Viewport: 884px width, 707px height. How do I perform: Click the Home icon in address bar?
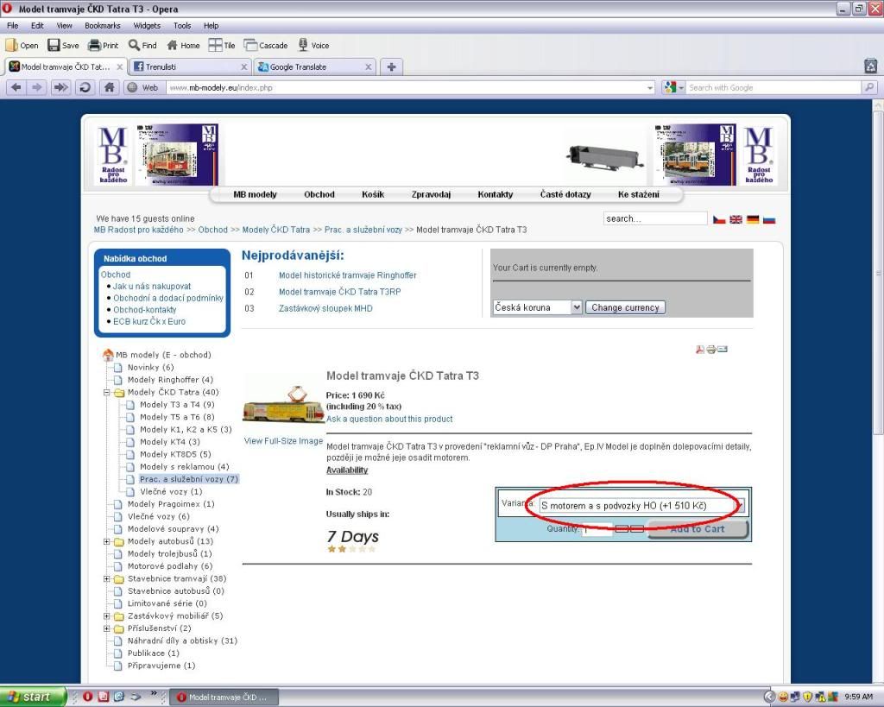[110, 87]
